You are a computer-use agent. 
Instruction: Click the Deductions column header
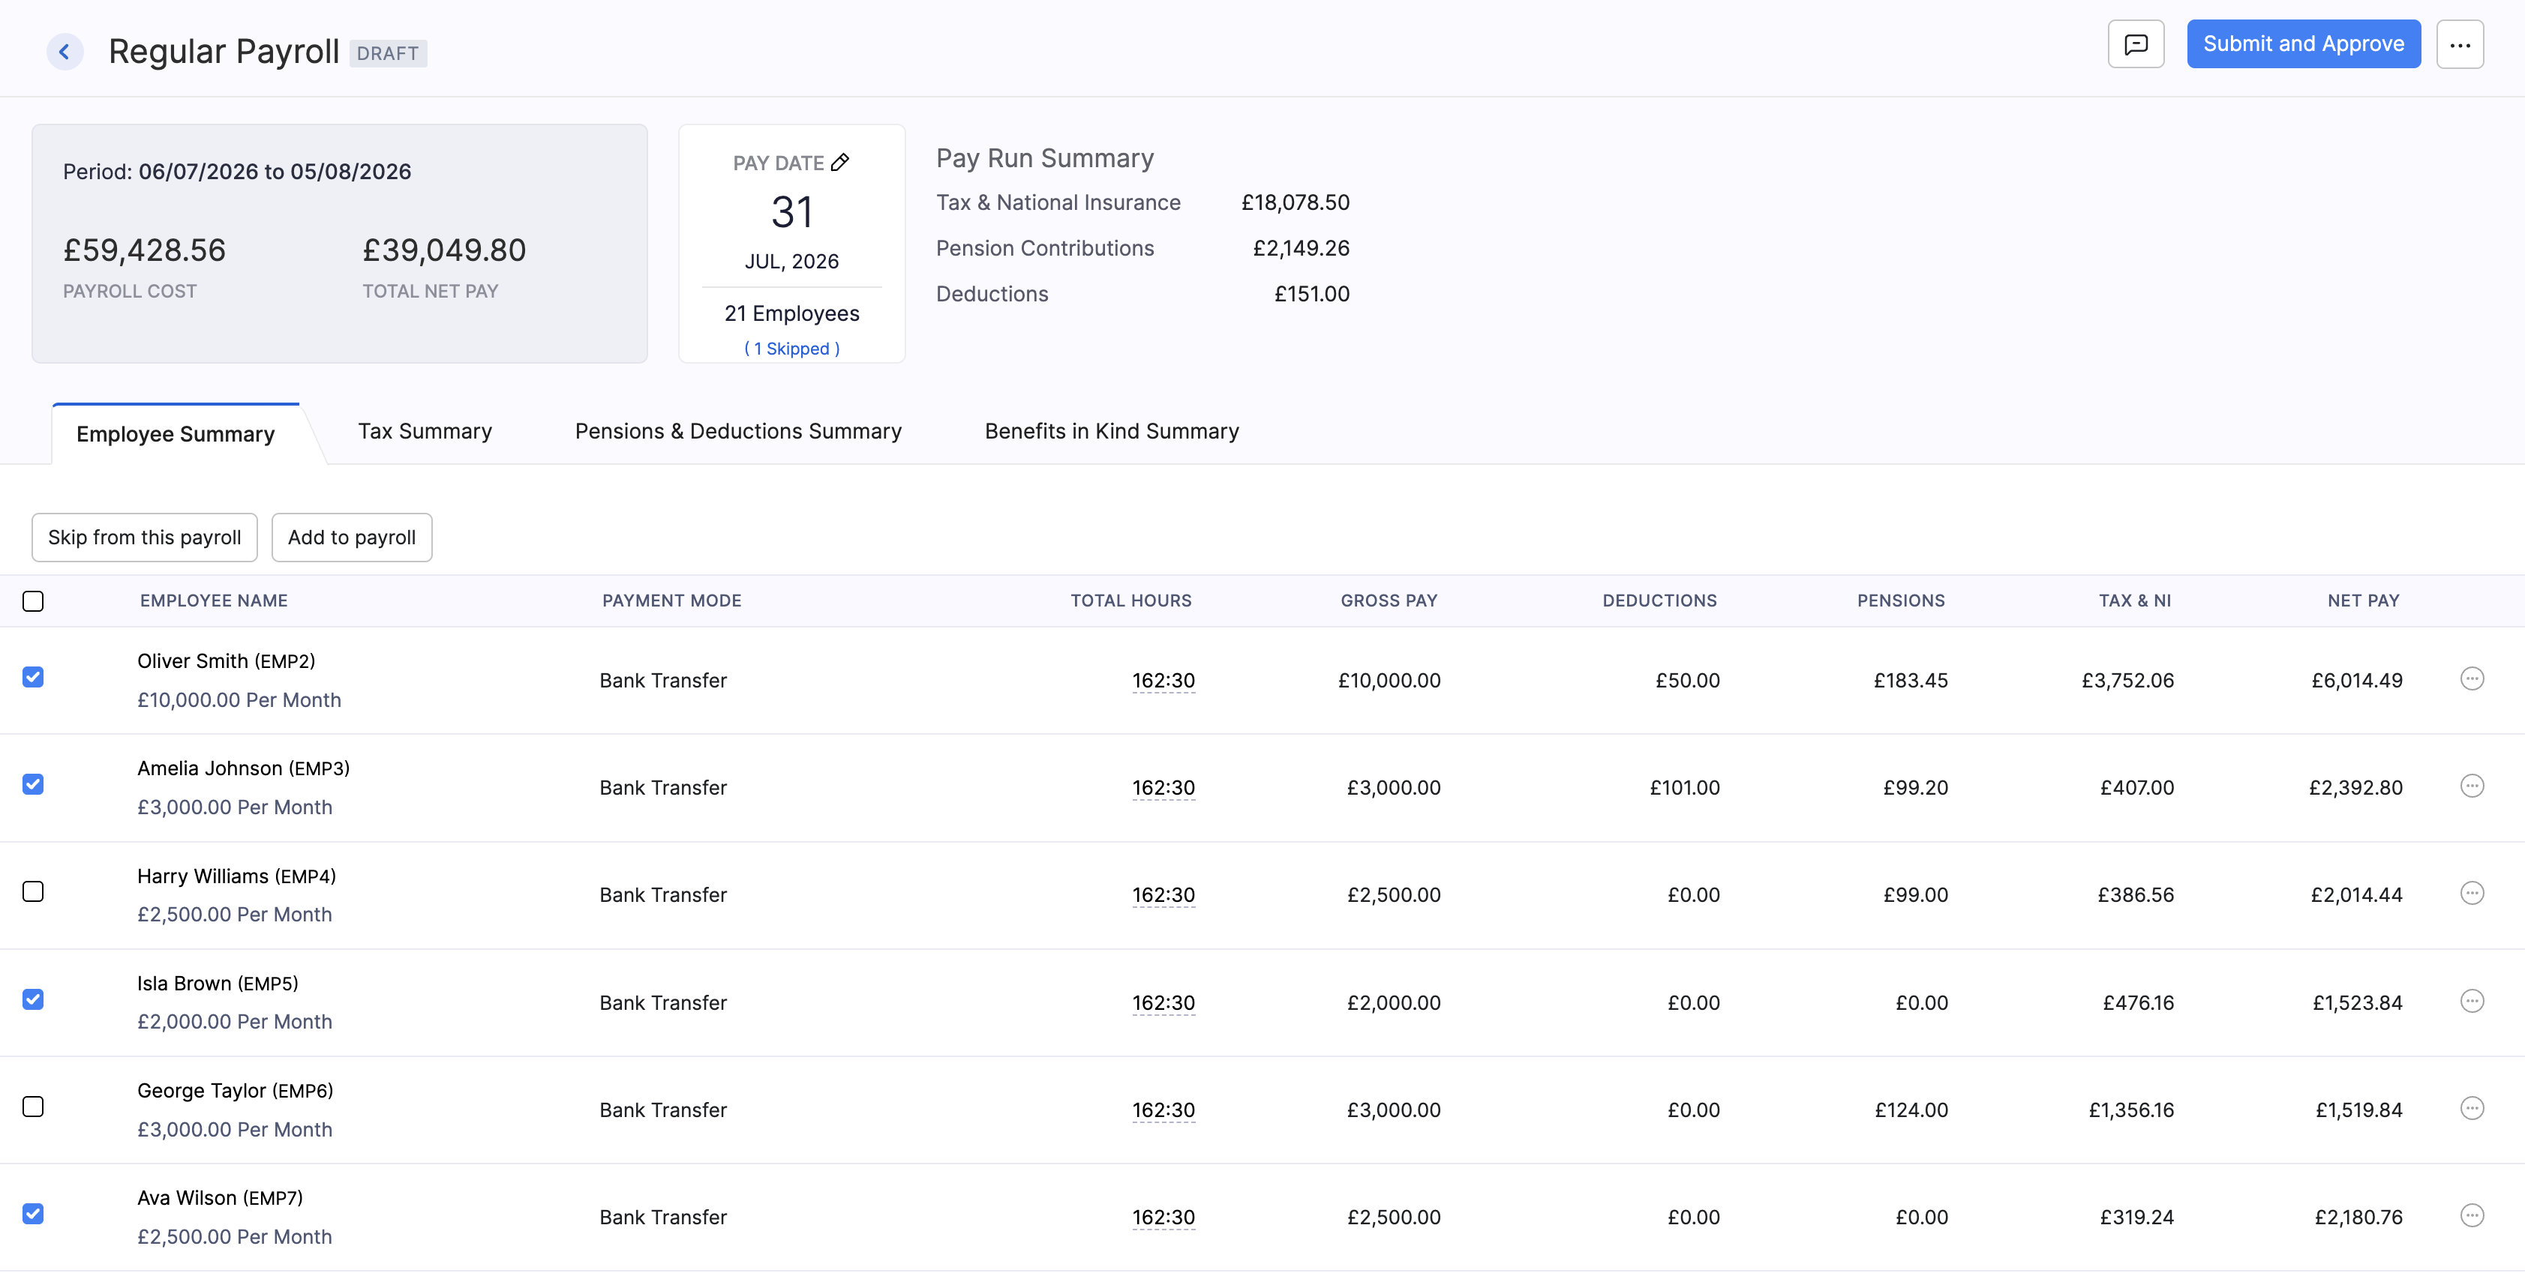coord(1659,601)
